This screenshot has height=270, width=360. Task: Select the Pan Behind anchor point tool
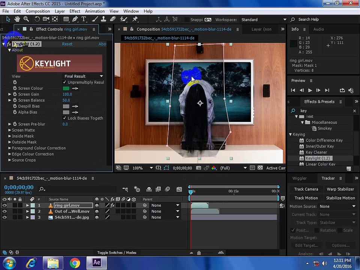click(x=55, y=19)
